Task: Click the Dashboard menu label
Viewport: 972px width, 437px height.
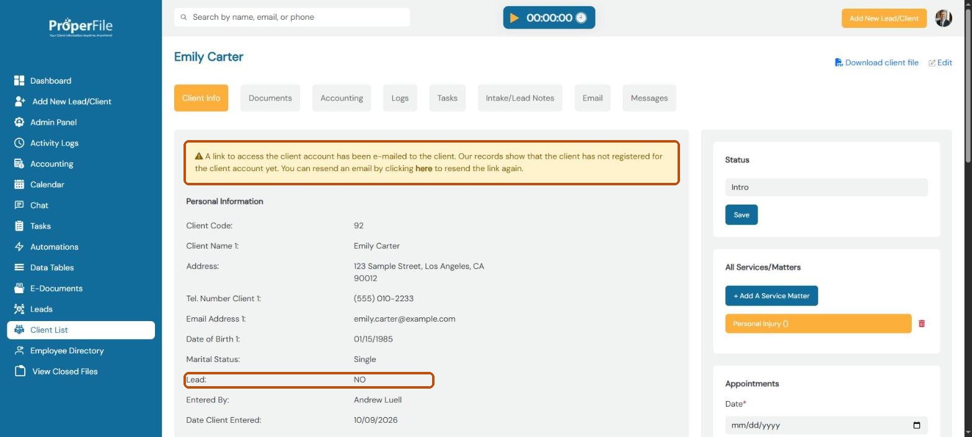Action: tap(51, 81)
